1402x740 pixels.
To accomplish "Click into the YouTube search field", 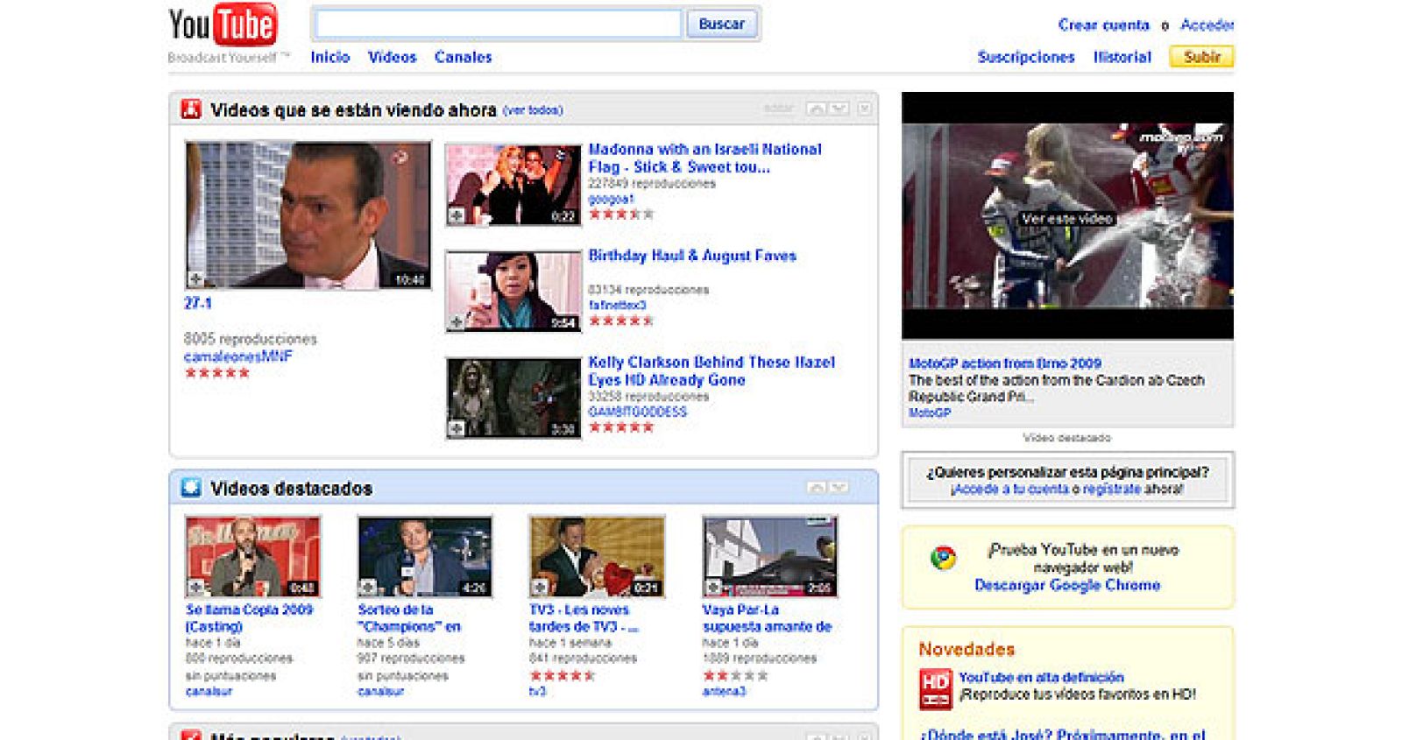I will 497,24.
